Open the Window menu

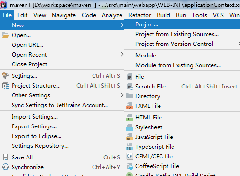point(234,15)
